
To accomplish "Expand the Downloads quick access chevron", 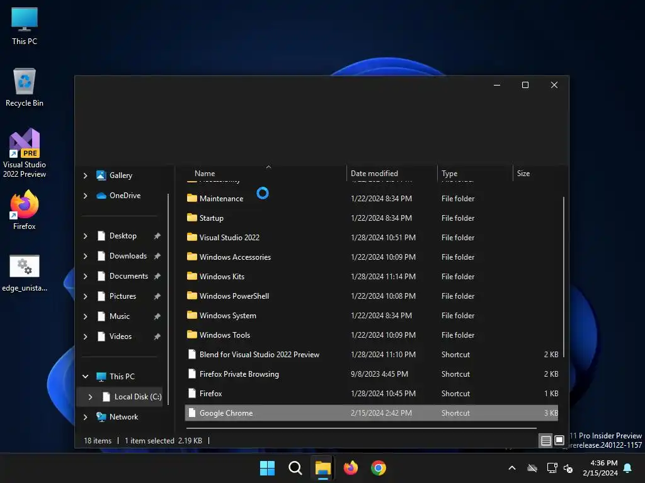I will [85, 256].
